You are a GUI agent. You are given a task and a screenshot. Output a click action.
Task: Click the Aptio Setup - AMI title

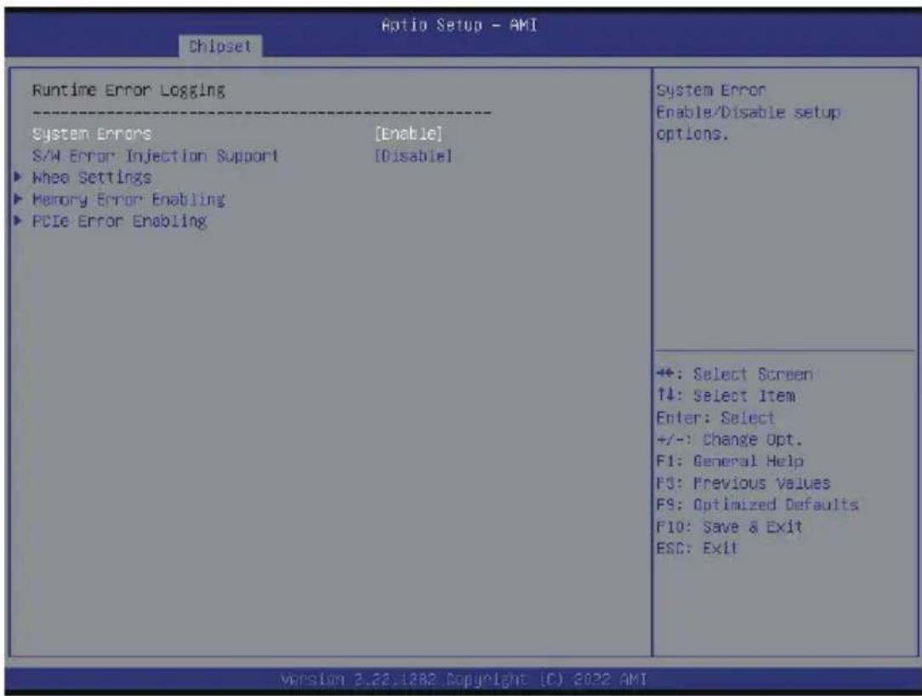(x=459, y=26)
